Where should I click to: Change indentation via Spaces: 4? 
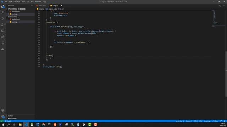(189, 121)
